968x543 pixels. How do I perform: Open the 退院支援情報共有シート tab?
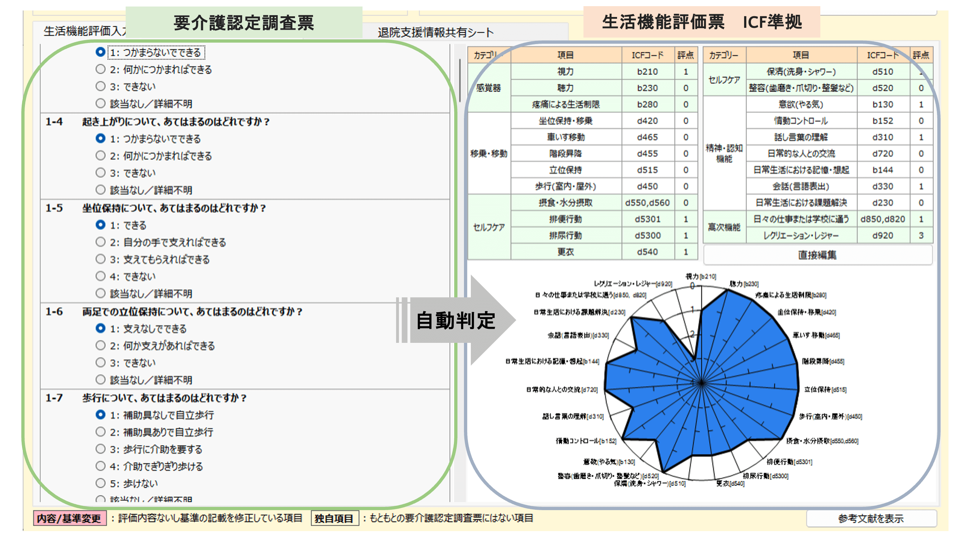[435, 33]
